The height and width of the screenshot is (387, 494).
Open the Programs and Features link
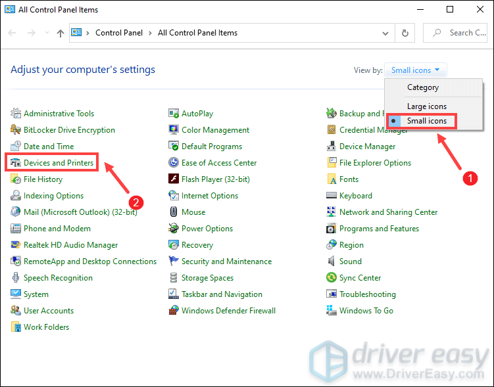point(379,229)
